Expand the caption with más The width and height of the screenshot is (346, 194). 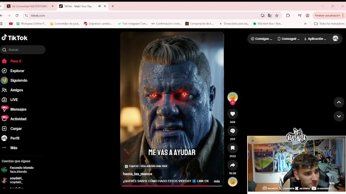click(x=217, y=181)
